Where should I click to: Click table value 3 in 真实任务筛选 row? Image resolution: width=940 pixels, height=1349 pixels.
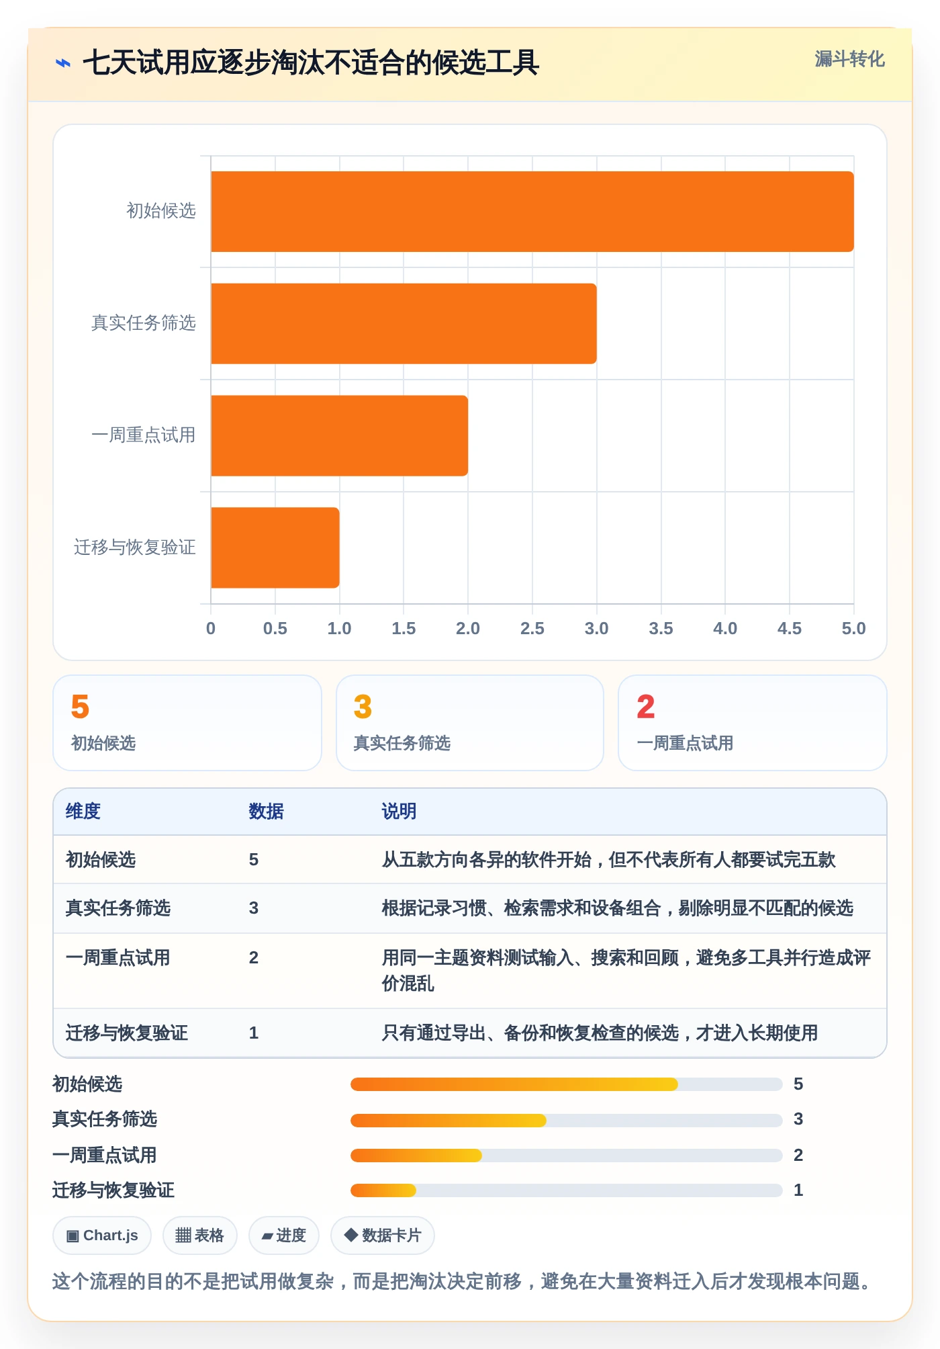click(254, 908)
